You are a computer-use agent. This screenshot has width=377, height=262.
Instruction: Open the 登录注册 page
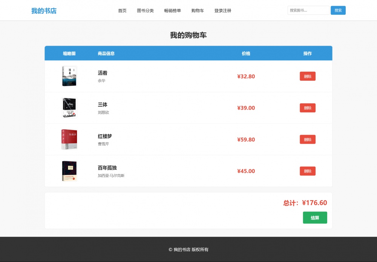(222, 11)
